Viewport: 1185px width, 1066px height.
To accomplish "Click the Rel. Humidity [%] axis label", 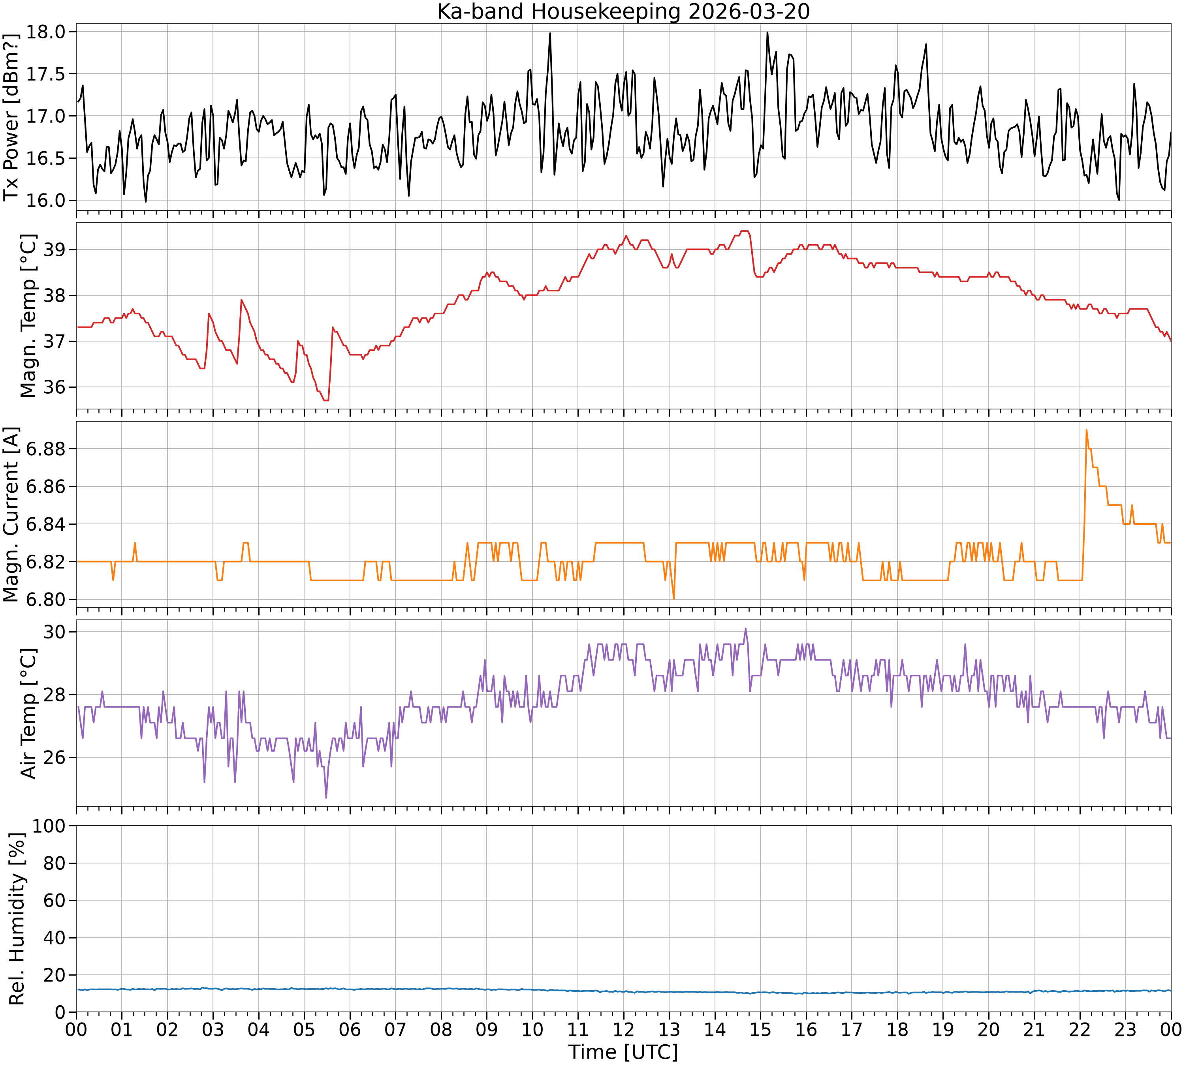I will click(17, 919).
